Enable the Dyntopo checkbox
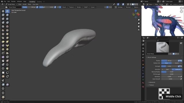This screenshot has height=103, width=184. pos(116,7)
